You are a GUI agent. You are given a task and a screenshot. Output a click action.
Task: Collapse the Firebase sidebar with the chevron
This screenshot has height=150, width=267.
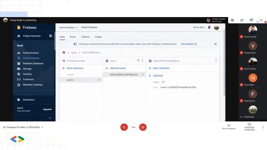click(50, 118)
